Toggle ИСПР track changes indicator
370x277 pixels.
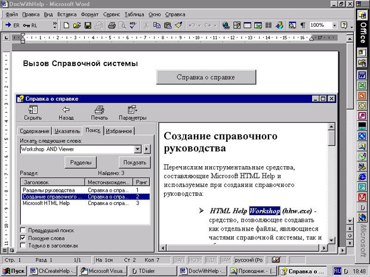(x=195, y=260)
